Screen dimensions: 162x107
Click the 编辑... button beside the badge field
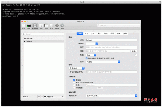tap(134, 51)
